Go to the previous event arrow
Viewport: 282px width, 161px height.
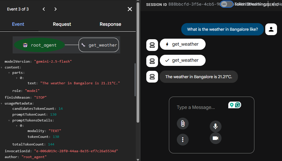pyautogui.click(x=44, y=9)
